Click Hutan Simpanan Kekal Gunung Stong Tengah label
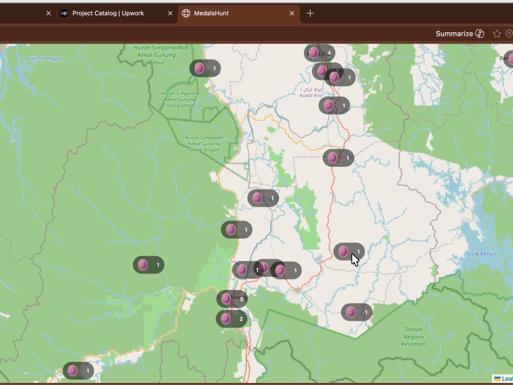Image resolution: width=513 pixels, height=385 pixels. pyautogui.click(x=204, y=144)
